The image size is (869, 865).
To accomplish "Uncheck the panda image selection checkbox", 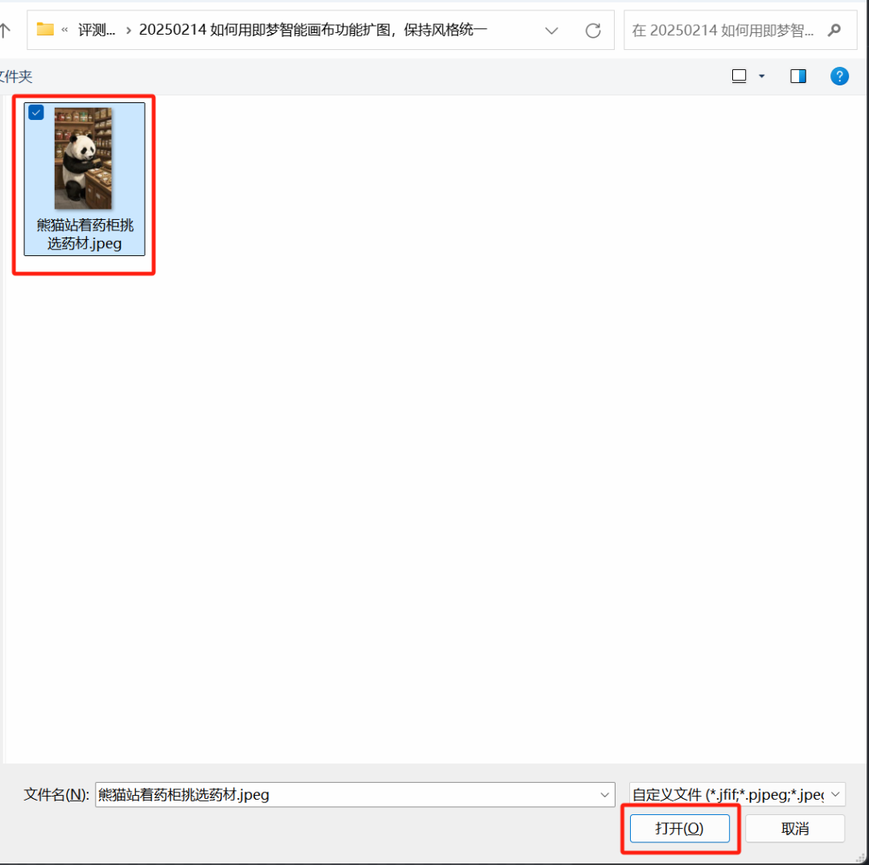I will 35,113.
